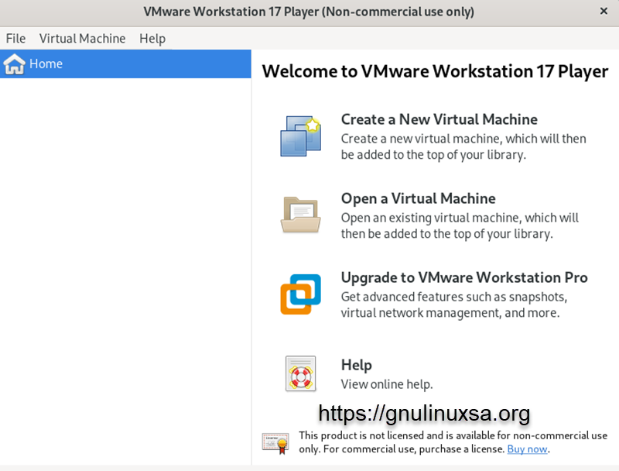Open the Help menu in menu bar

point(152,39)
